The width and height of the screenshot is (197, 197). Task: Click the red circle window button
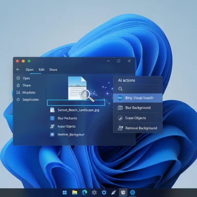click(17, 61)
